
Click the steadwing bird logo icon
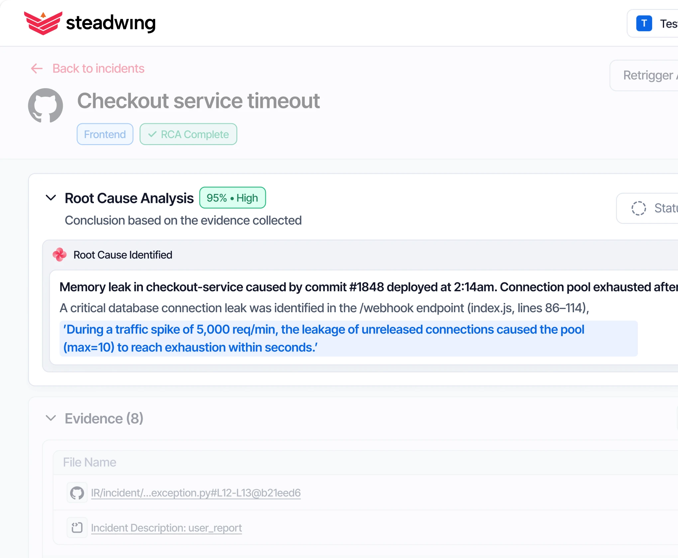[43, 23]
